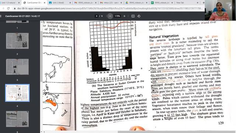Click the Natural Vegetation heading

pyautogui.click(x=164, y=36)
